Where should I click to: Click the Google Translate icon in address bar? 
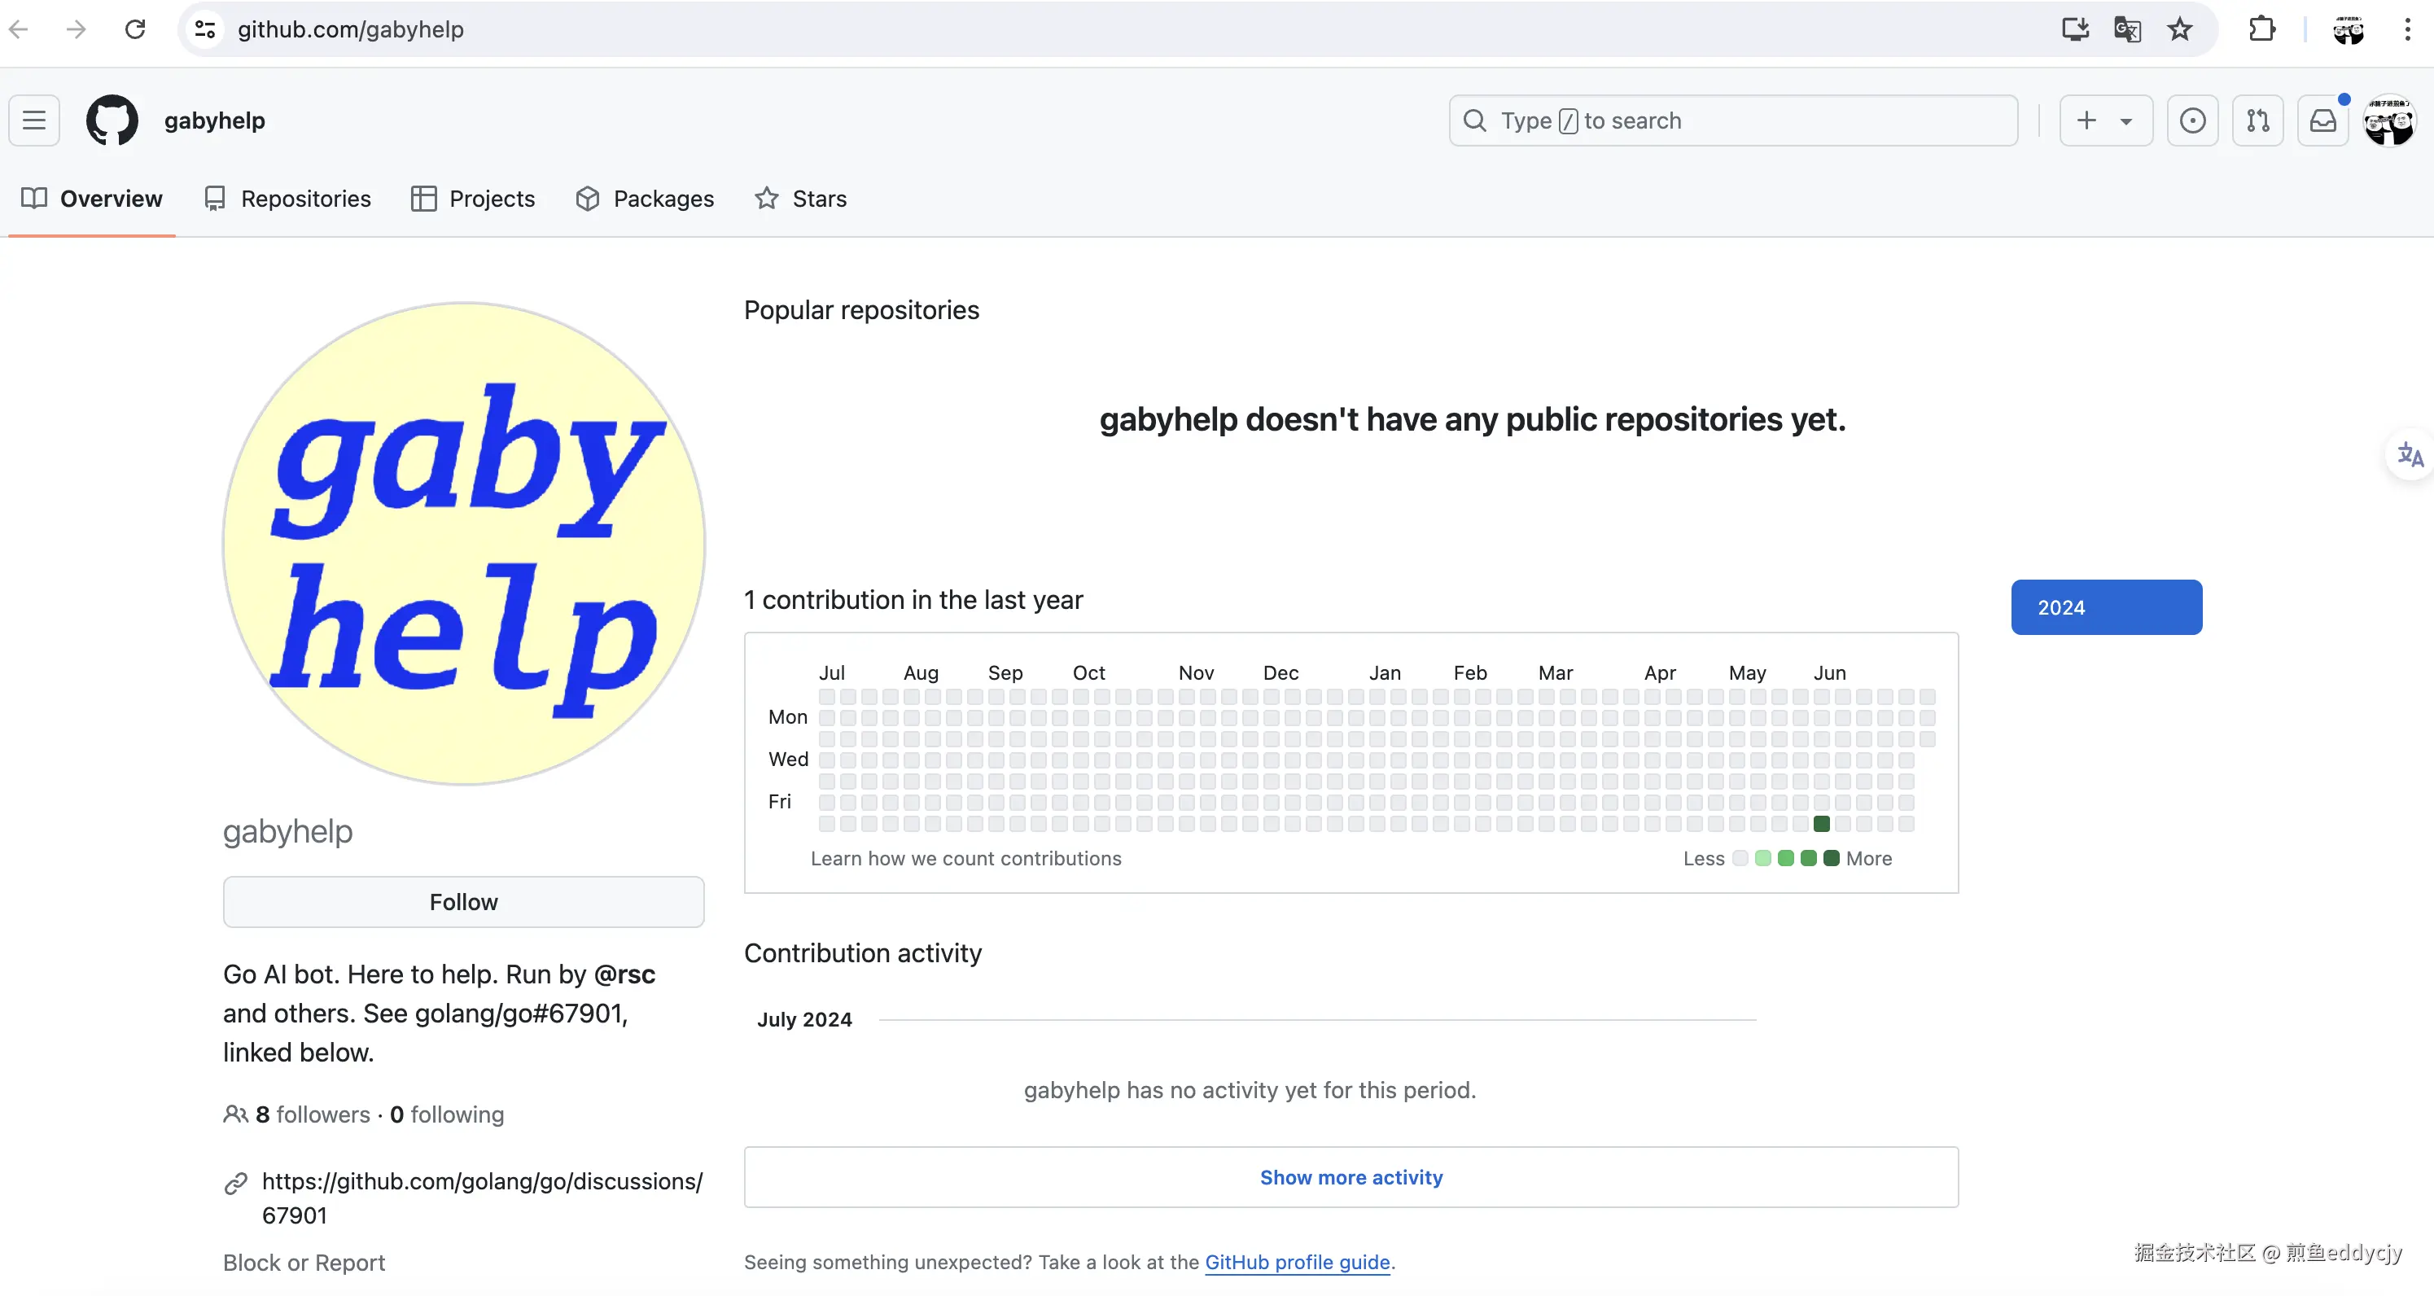(x=2127, y=29)
